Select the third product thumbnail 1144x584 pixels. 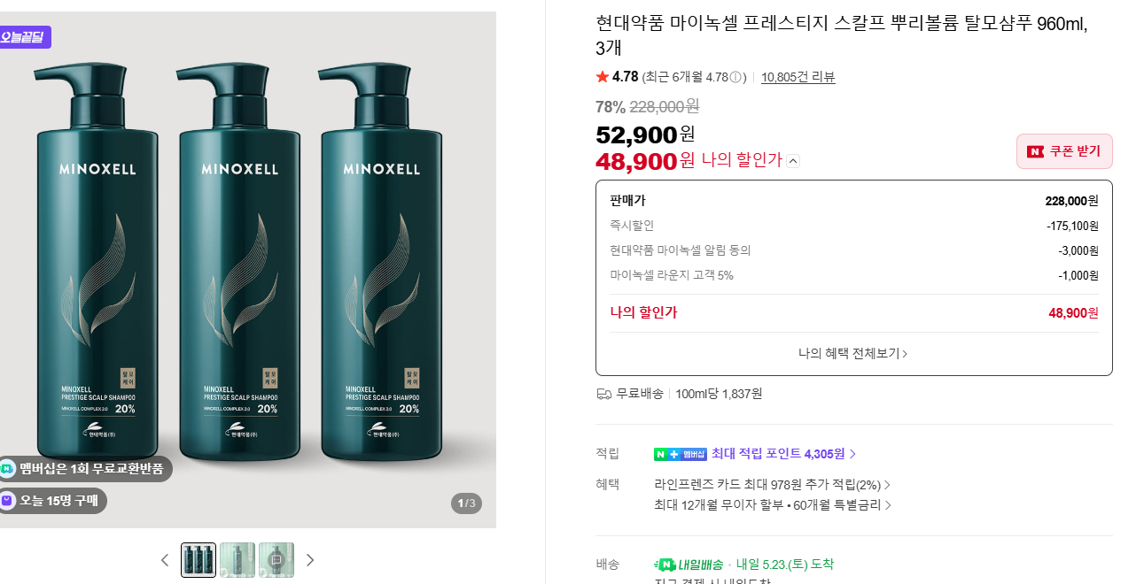[x=276, y=560]
